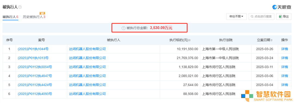
Task: Click the 天眼查 logo
Action: pos(282,7)
